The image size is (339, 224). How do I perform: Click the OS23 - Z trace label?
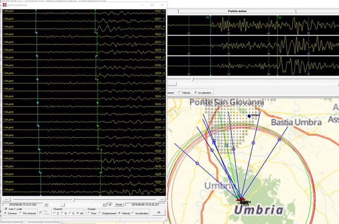(160, 34)
